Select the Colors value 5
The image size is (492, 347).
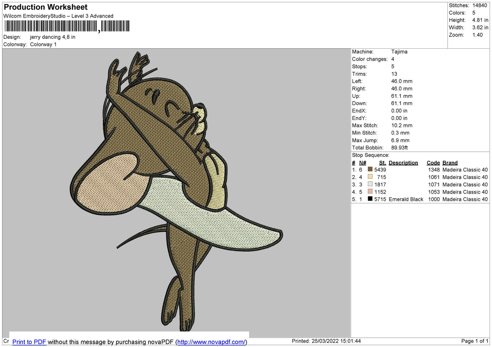[474, 13]
